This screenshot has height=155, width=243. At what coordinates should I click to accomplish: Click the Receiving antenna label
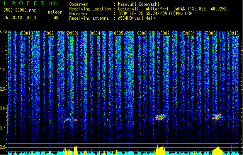pos(89,18)
